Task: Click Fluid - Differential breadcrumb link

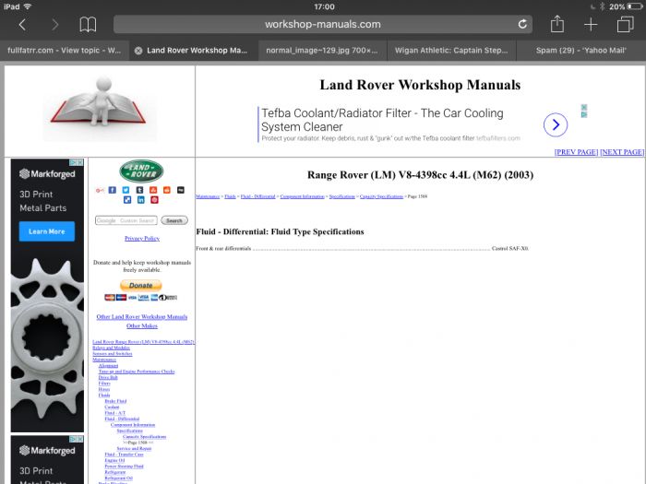Action: pyautogui.click(x=257, y=196)
